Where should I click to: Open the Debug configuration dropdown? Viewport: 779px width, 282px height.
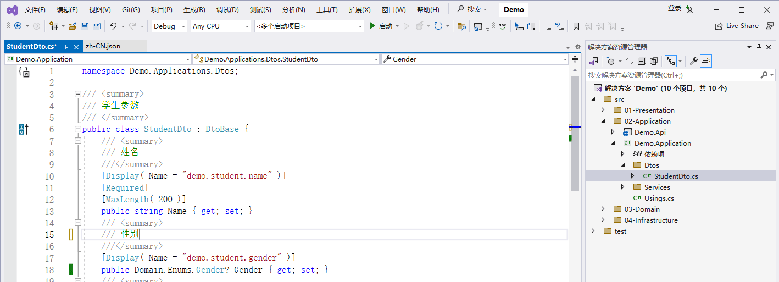point(169,26)
